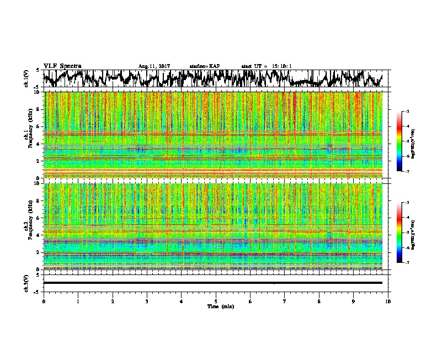This screenshot has width=437, height=338.
Task: Click the "0" tick on time axis
Action: pos(44,301)
